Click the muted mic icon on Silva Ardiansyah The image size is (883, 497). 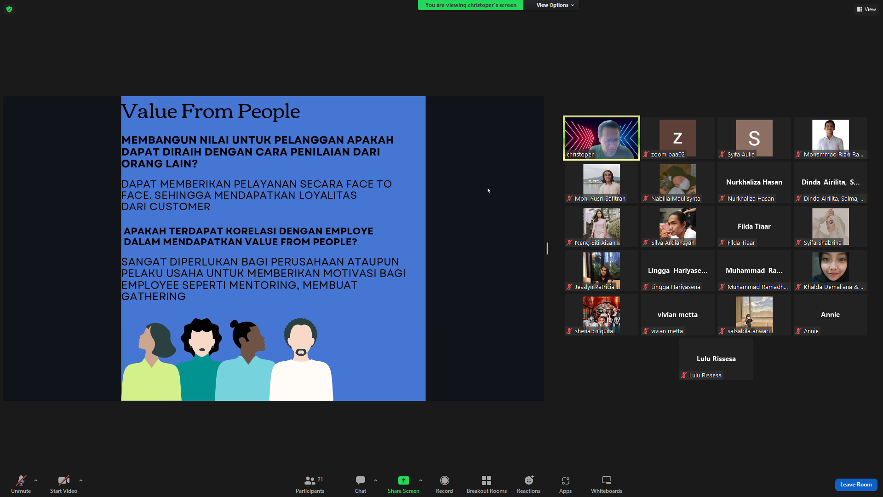(x=646, y=243)
